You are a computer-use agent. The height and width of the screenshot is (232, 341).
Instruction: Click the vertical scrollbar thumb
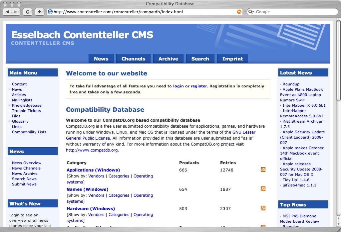[338, 60]
